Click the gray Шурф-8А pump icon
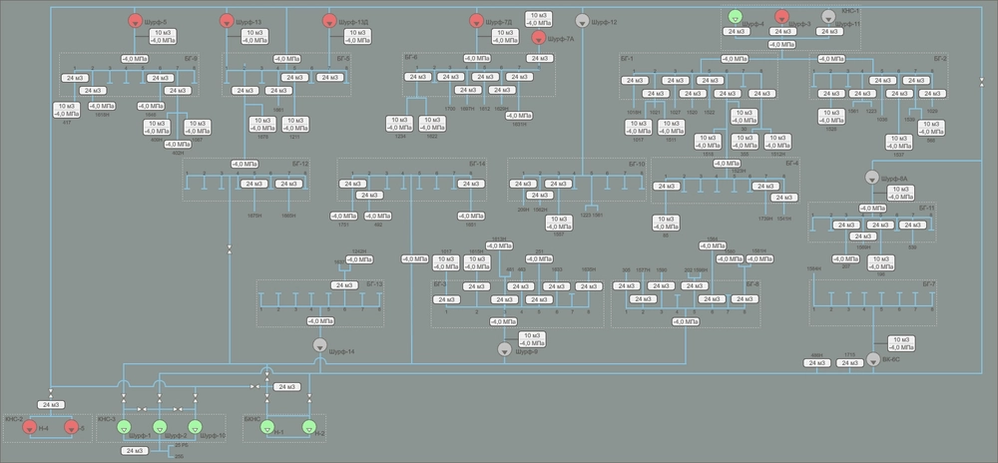The width and height of the screenshot is (998, 463). 872,178
